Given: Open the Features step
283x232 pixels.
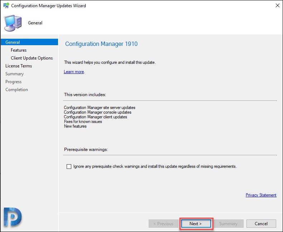Looking at the screenshot, I should coord(19,50).
